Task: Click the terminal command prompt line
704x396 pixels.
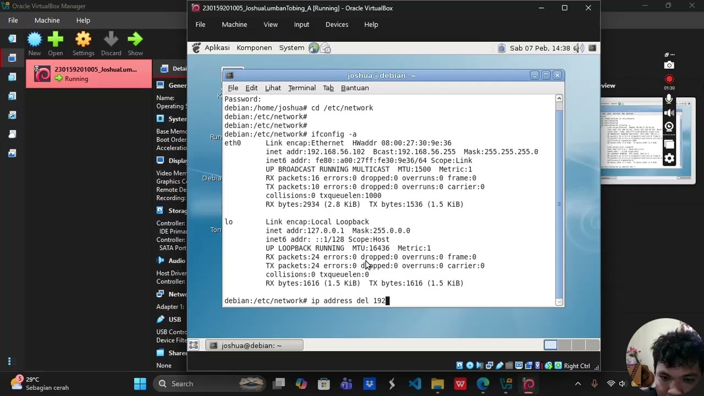Action: (388, 301)
